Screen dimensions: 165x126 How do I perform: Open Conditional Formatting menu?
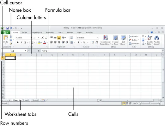105,40
